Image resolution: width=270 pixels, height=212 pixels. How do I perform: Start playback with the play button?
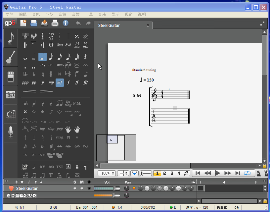coord(217,173)
